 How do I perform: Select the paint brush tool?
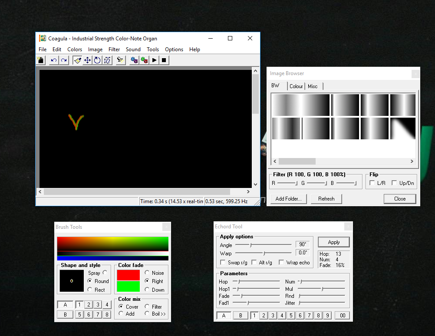(77, 60)
